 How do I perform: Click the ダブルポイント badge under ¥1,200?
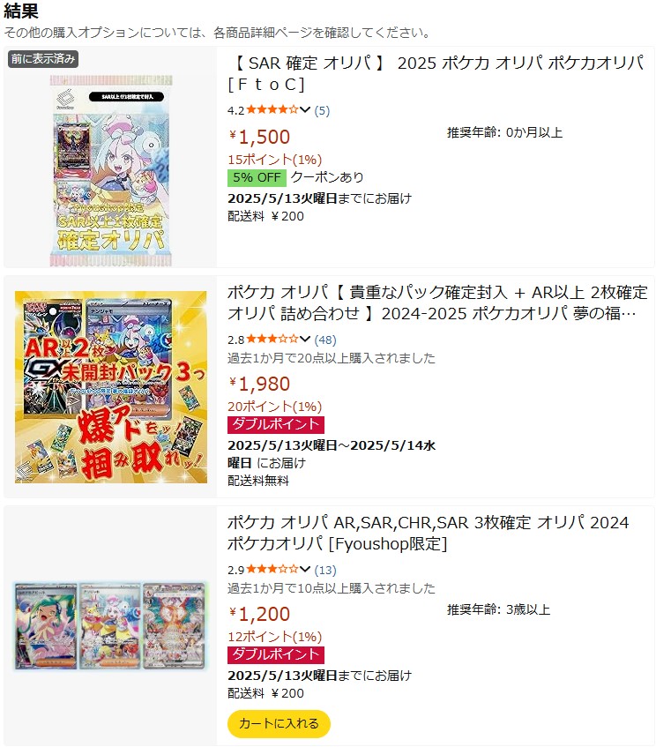coord(276,654)
